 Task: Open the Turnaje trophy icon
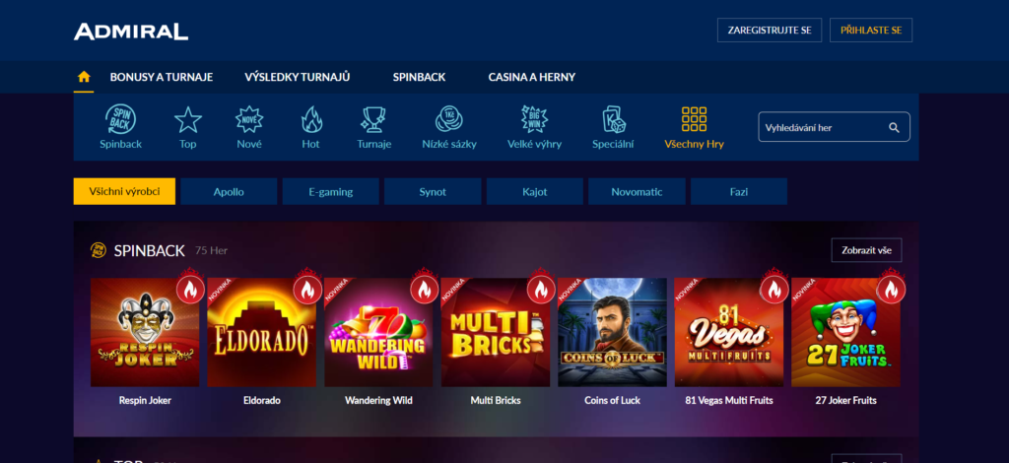tap(373, 119)
